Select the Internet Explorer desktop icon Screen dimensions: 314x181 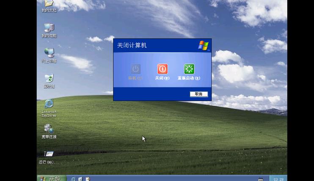(49, 108)
